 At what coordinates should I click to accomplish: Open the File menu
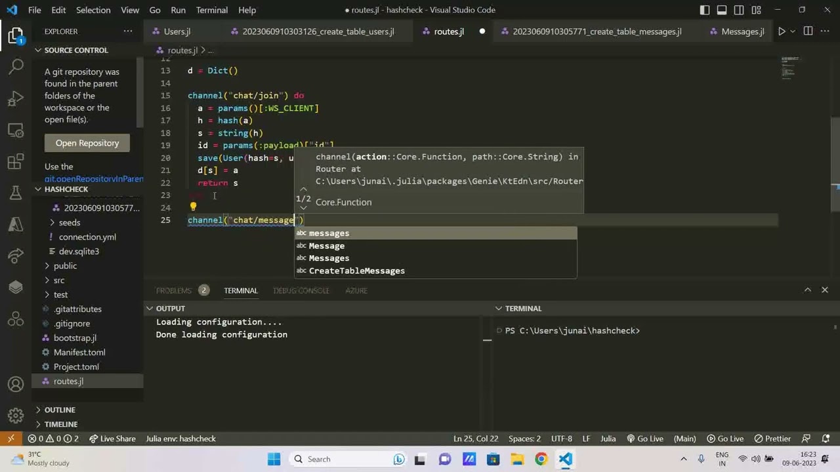35,10
